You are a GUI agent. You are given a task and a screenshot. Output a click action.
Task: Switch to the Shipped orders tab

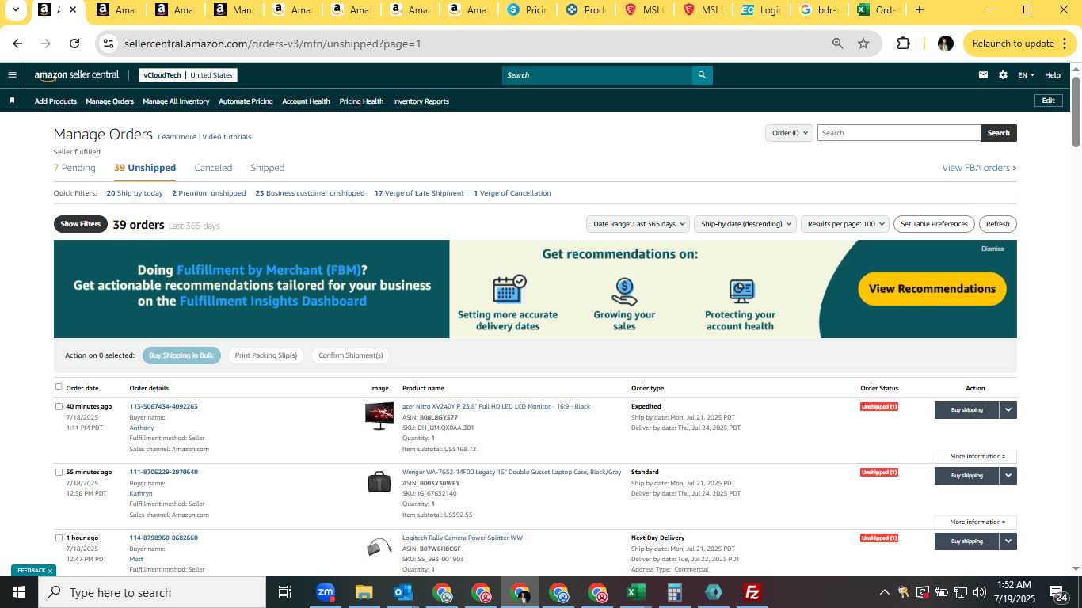click(268, 168)
